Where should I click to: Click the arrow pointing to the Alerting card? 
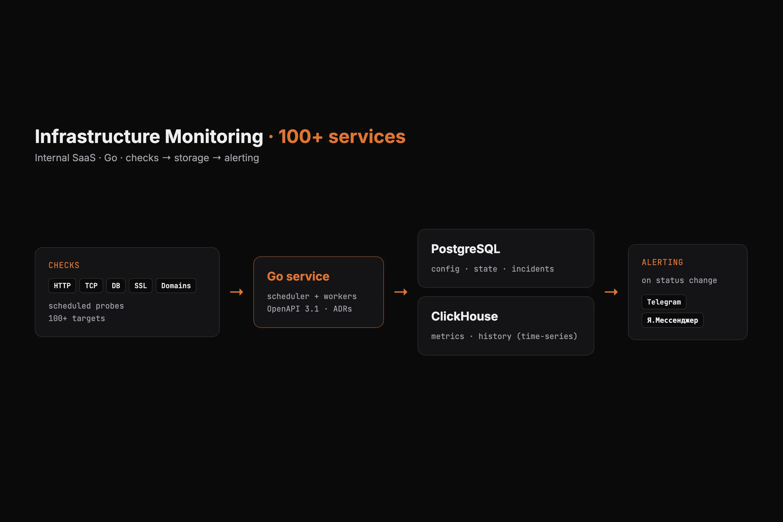pos(611,292)
